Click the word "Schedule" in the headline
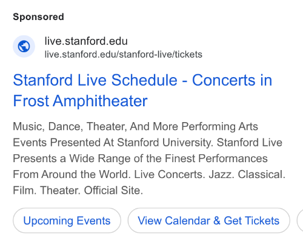The image size is (303, 246). [x=144, y=80]
